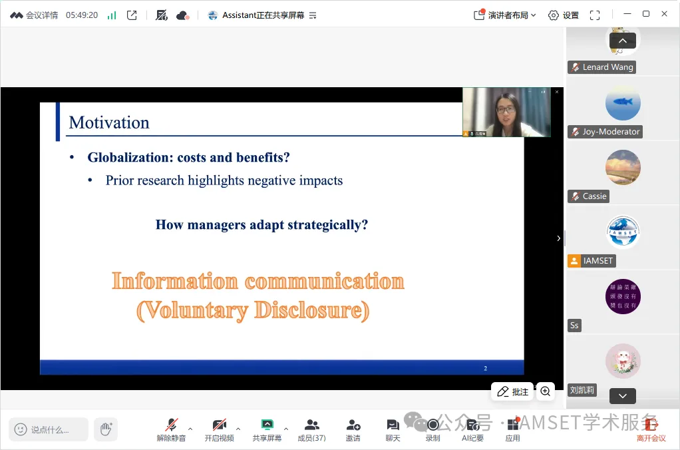Click the raise hand icon
680x450 pixels.
tap(106, 429)
